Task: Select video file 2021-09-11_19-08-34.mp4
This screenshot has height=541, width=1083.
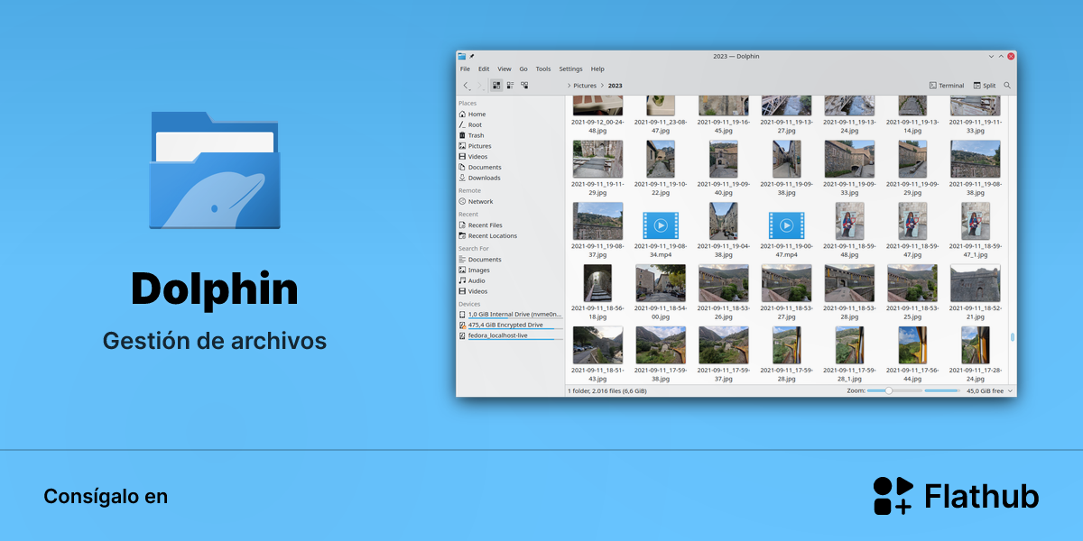Action: coord(661,233)
